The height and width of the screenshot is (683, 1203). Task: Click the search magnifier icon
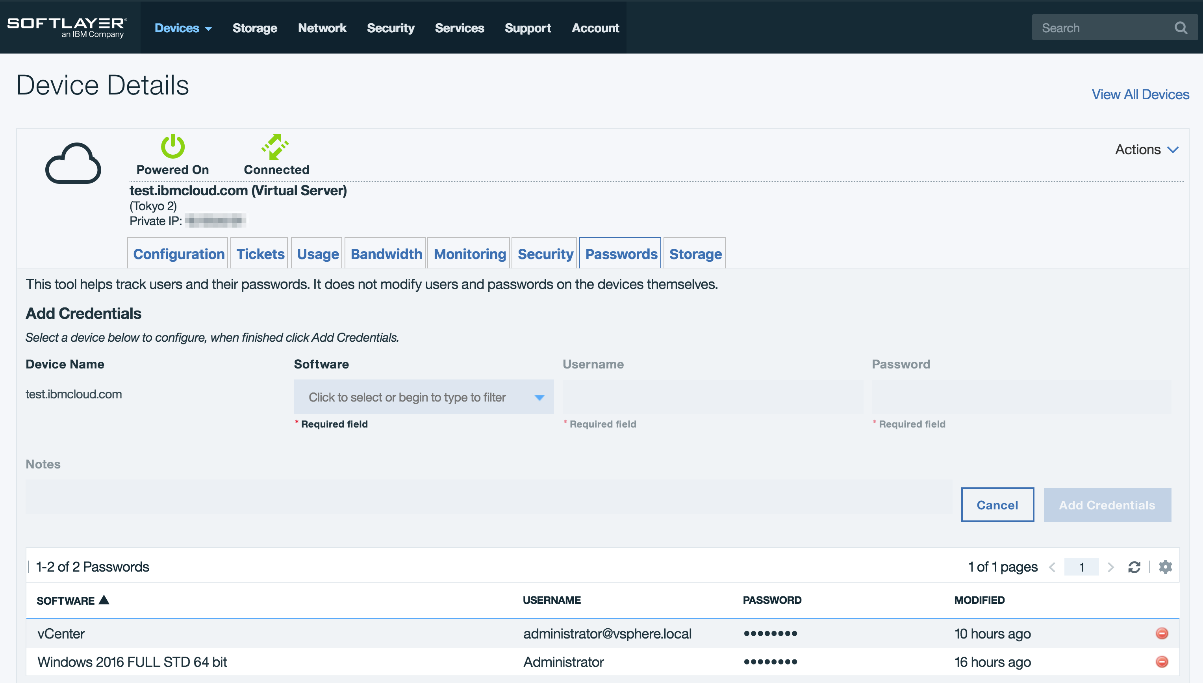1181,28
